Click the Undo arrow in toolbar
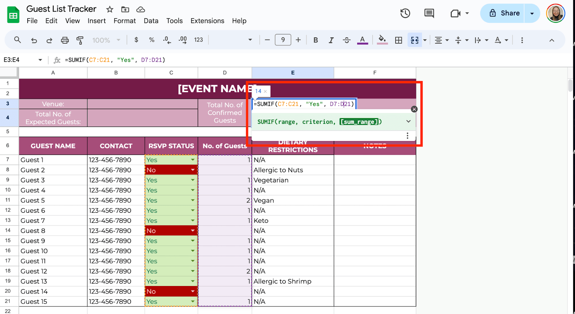The image size is (575, 314). (34, 40)
